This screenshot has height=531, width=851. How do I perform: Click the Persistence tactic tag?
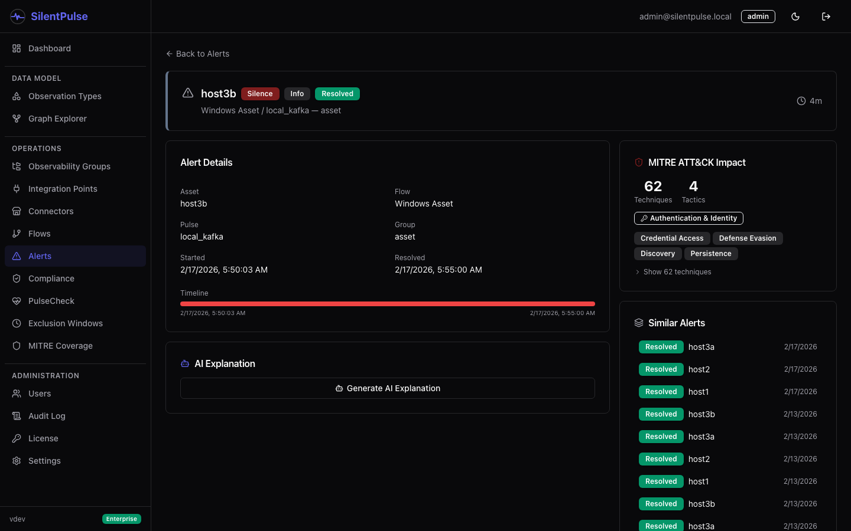(x=711, y=254)
